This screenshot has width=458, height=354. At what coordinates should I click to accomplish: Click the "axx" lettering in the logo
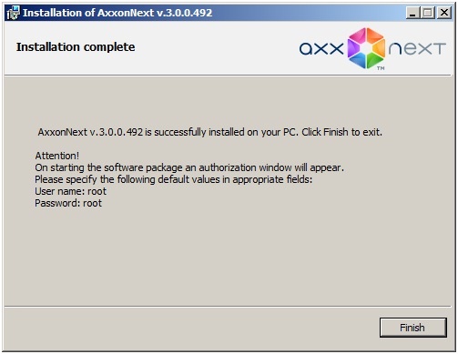click(321, 48)
